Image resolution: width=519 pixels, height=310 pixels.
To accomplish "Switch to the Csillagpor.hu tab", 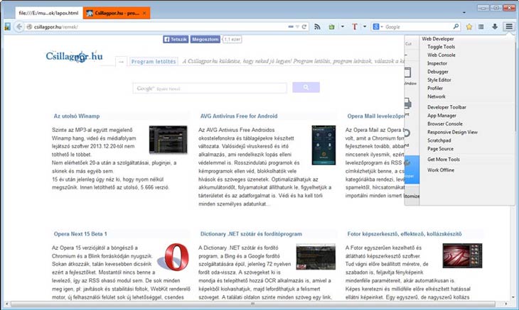I will (117, 13).
